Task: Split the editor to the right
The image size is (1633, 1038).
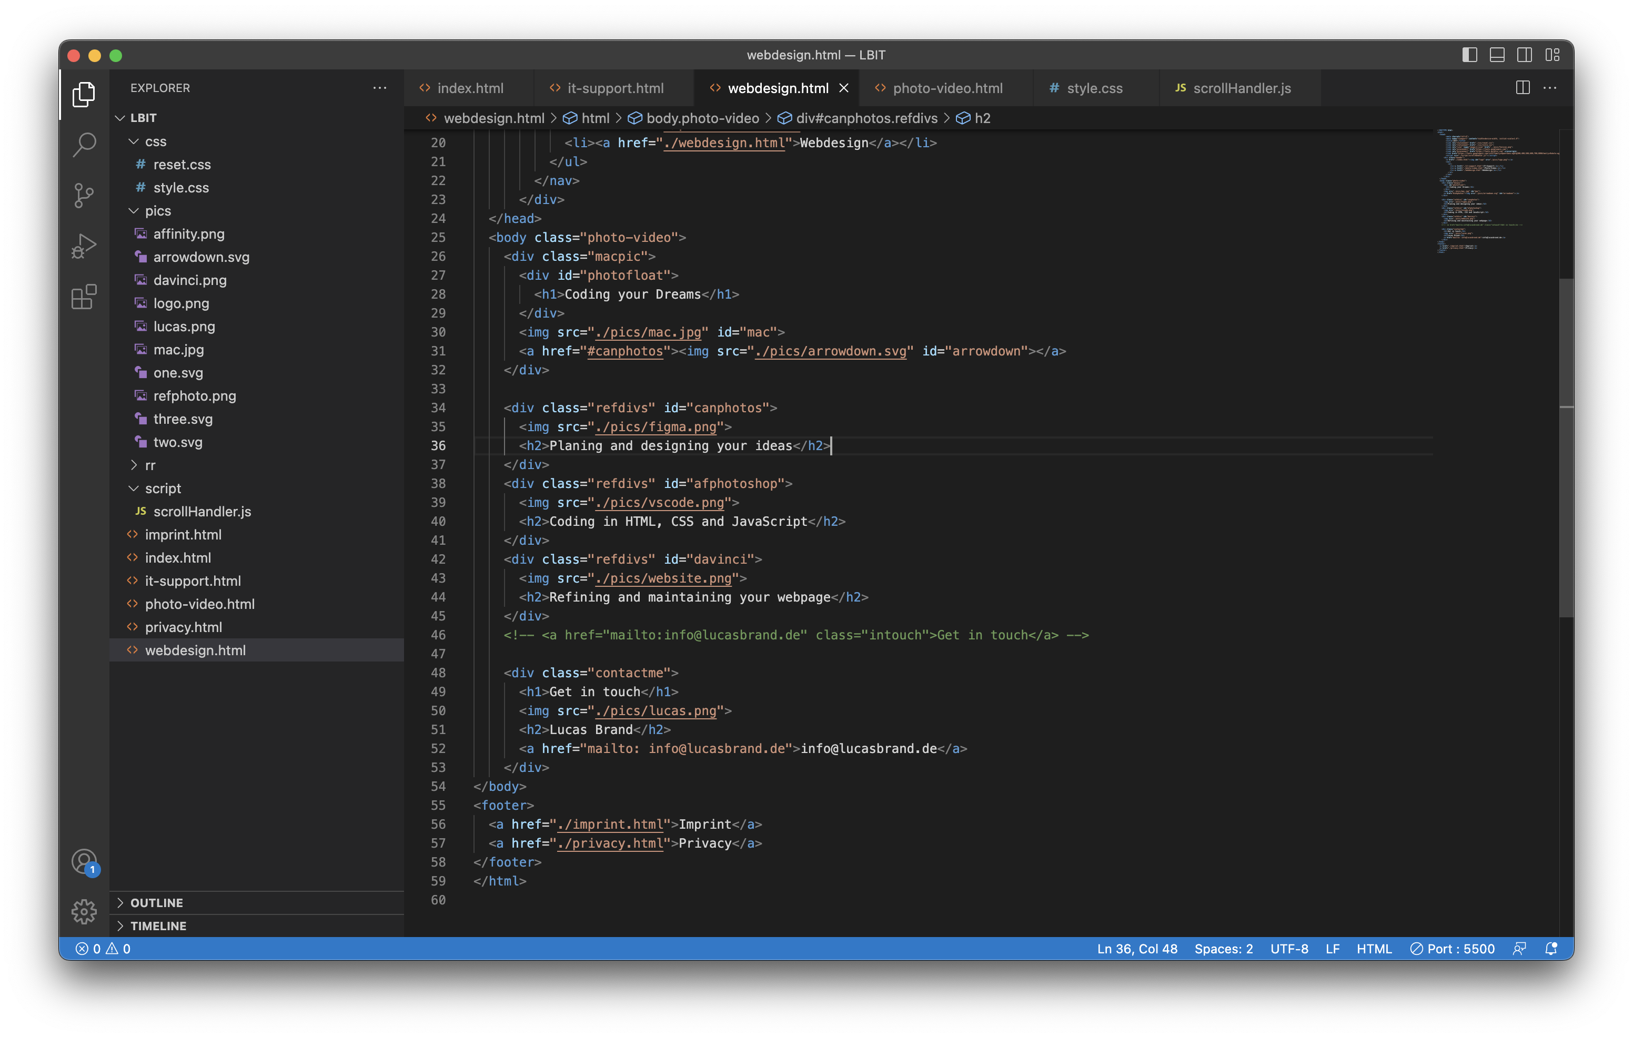Action: (x=1523, y=88)
